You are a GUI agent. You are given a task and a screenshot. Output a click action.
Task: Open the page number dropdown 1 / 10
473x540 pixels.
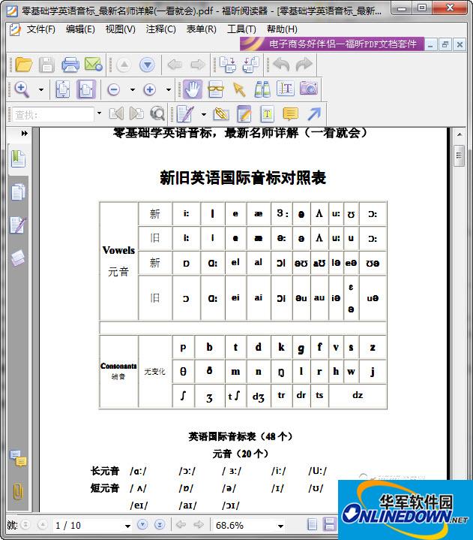click(x=127, y=526)
